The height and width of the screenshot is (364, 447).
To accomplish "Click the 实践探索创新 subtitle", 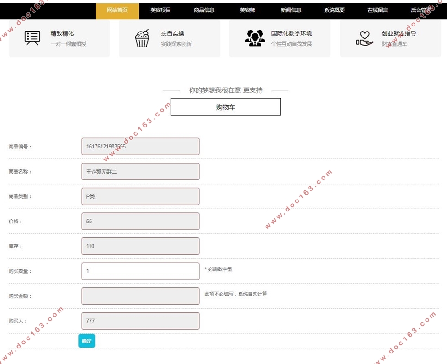I will 176,44.
